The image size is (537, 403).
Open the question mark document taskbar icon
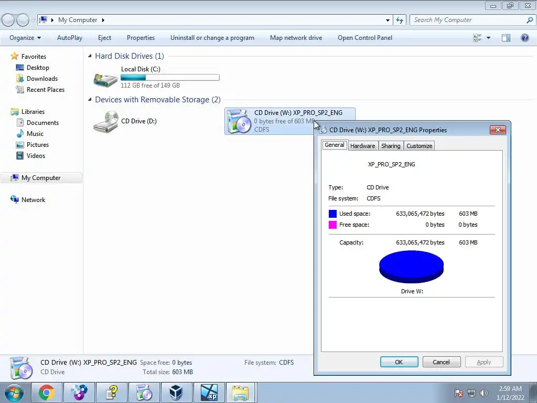[x=111, y=393]
